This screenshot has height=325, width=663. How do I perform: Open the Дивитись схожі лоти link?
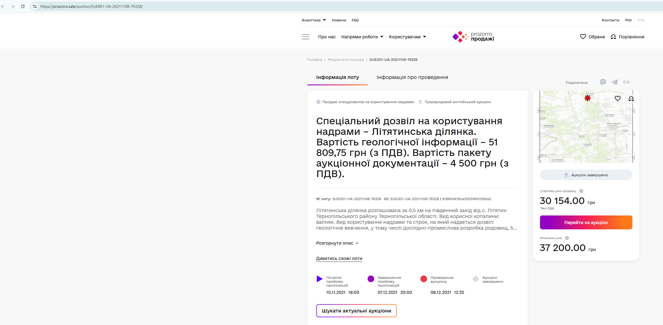[x=339, y=259]
